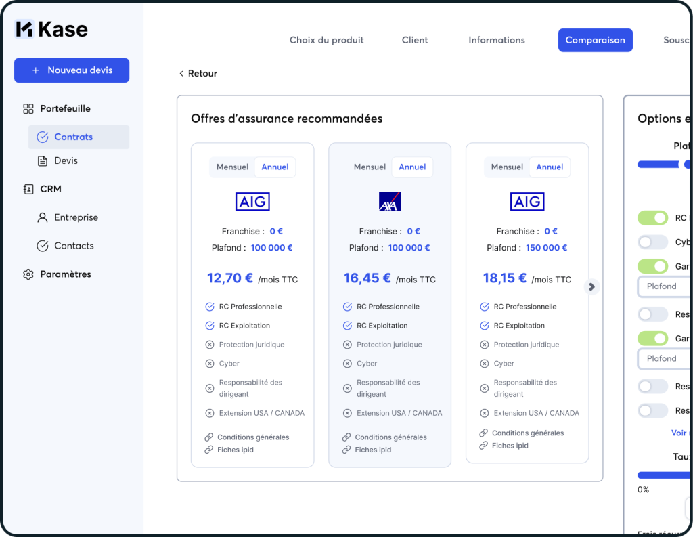Click the Cyber cross icon in the 12,70 € card
This screenshot has height=537, width=693.
coord(210,364)
